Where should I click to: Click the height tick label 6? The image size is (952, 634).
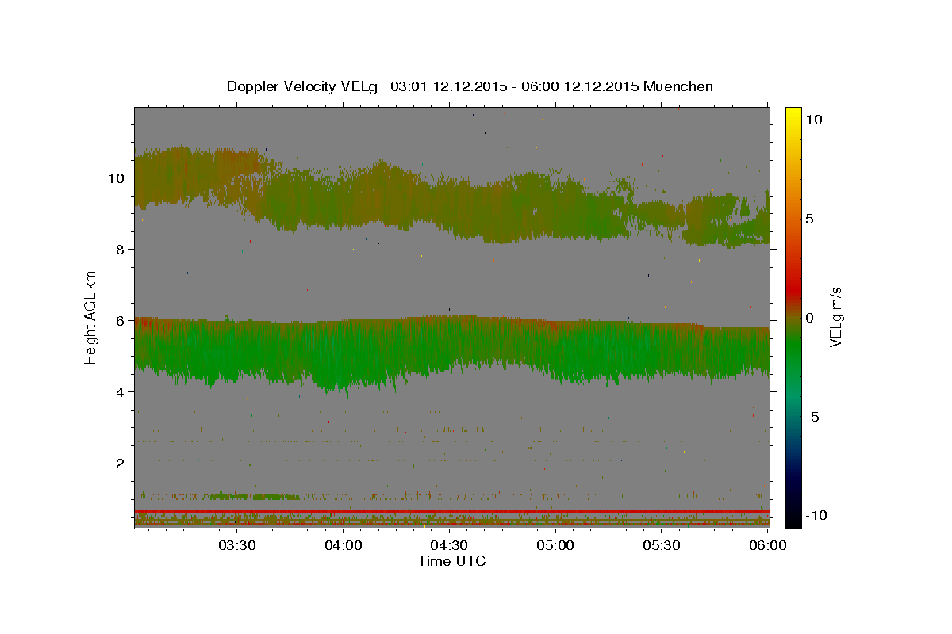click(121, 321)
